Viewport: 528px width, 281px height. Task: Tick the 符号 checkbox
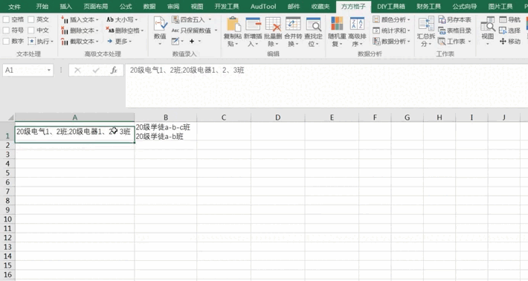pyautogui.click(x=6, y=30)
